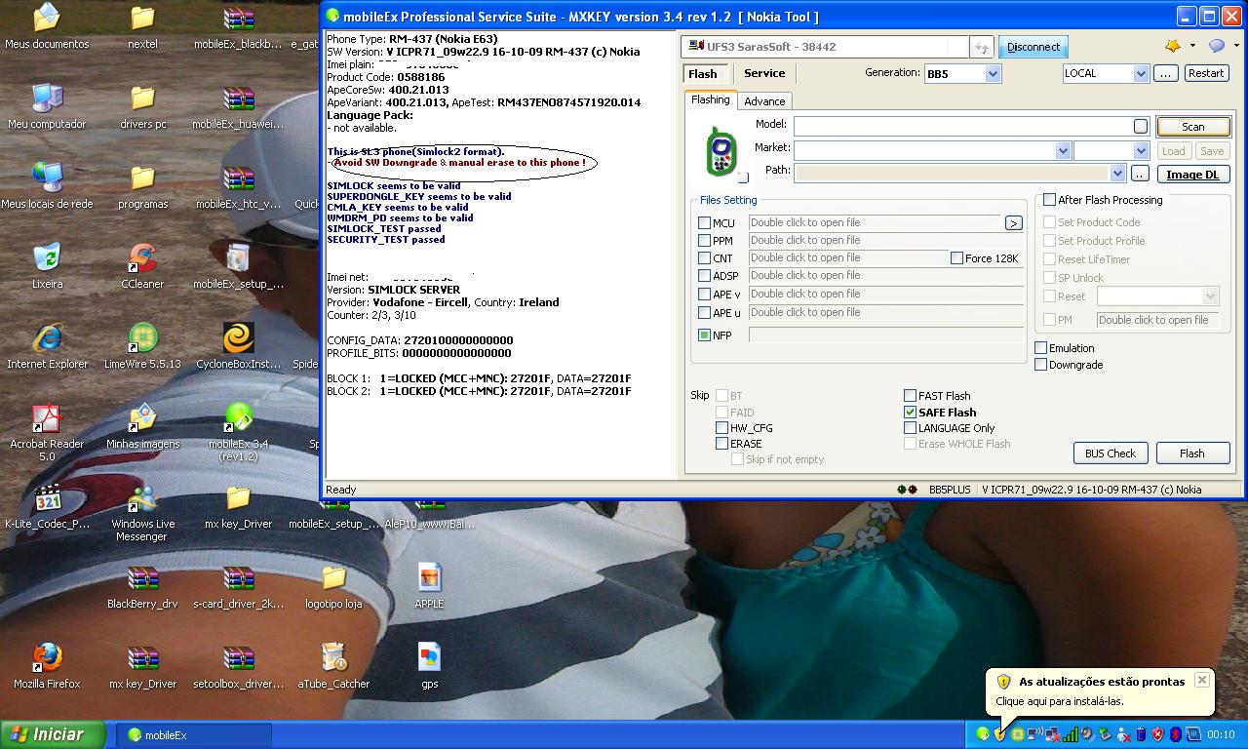This screenshot has width=1248, height=749.
Task: Open the Generation BB5 dropdown
Action: click(x=993, y=74)
